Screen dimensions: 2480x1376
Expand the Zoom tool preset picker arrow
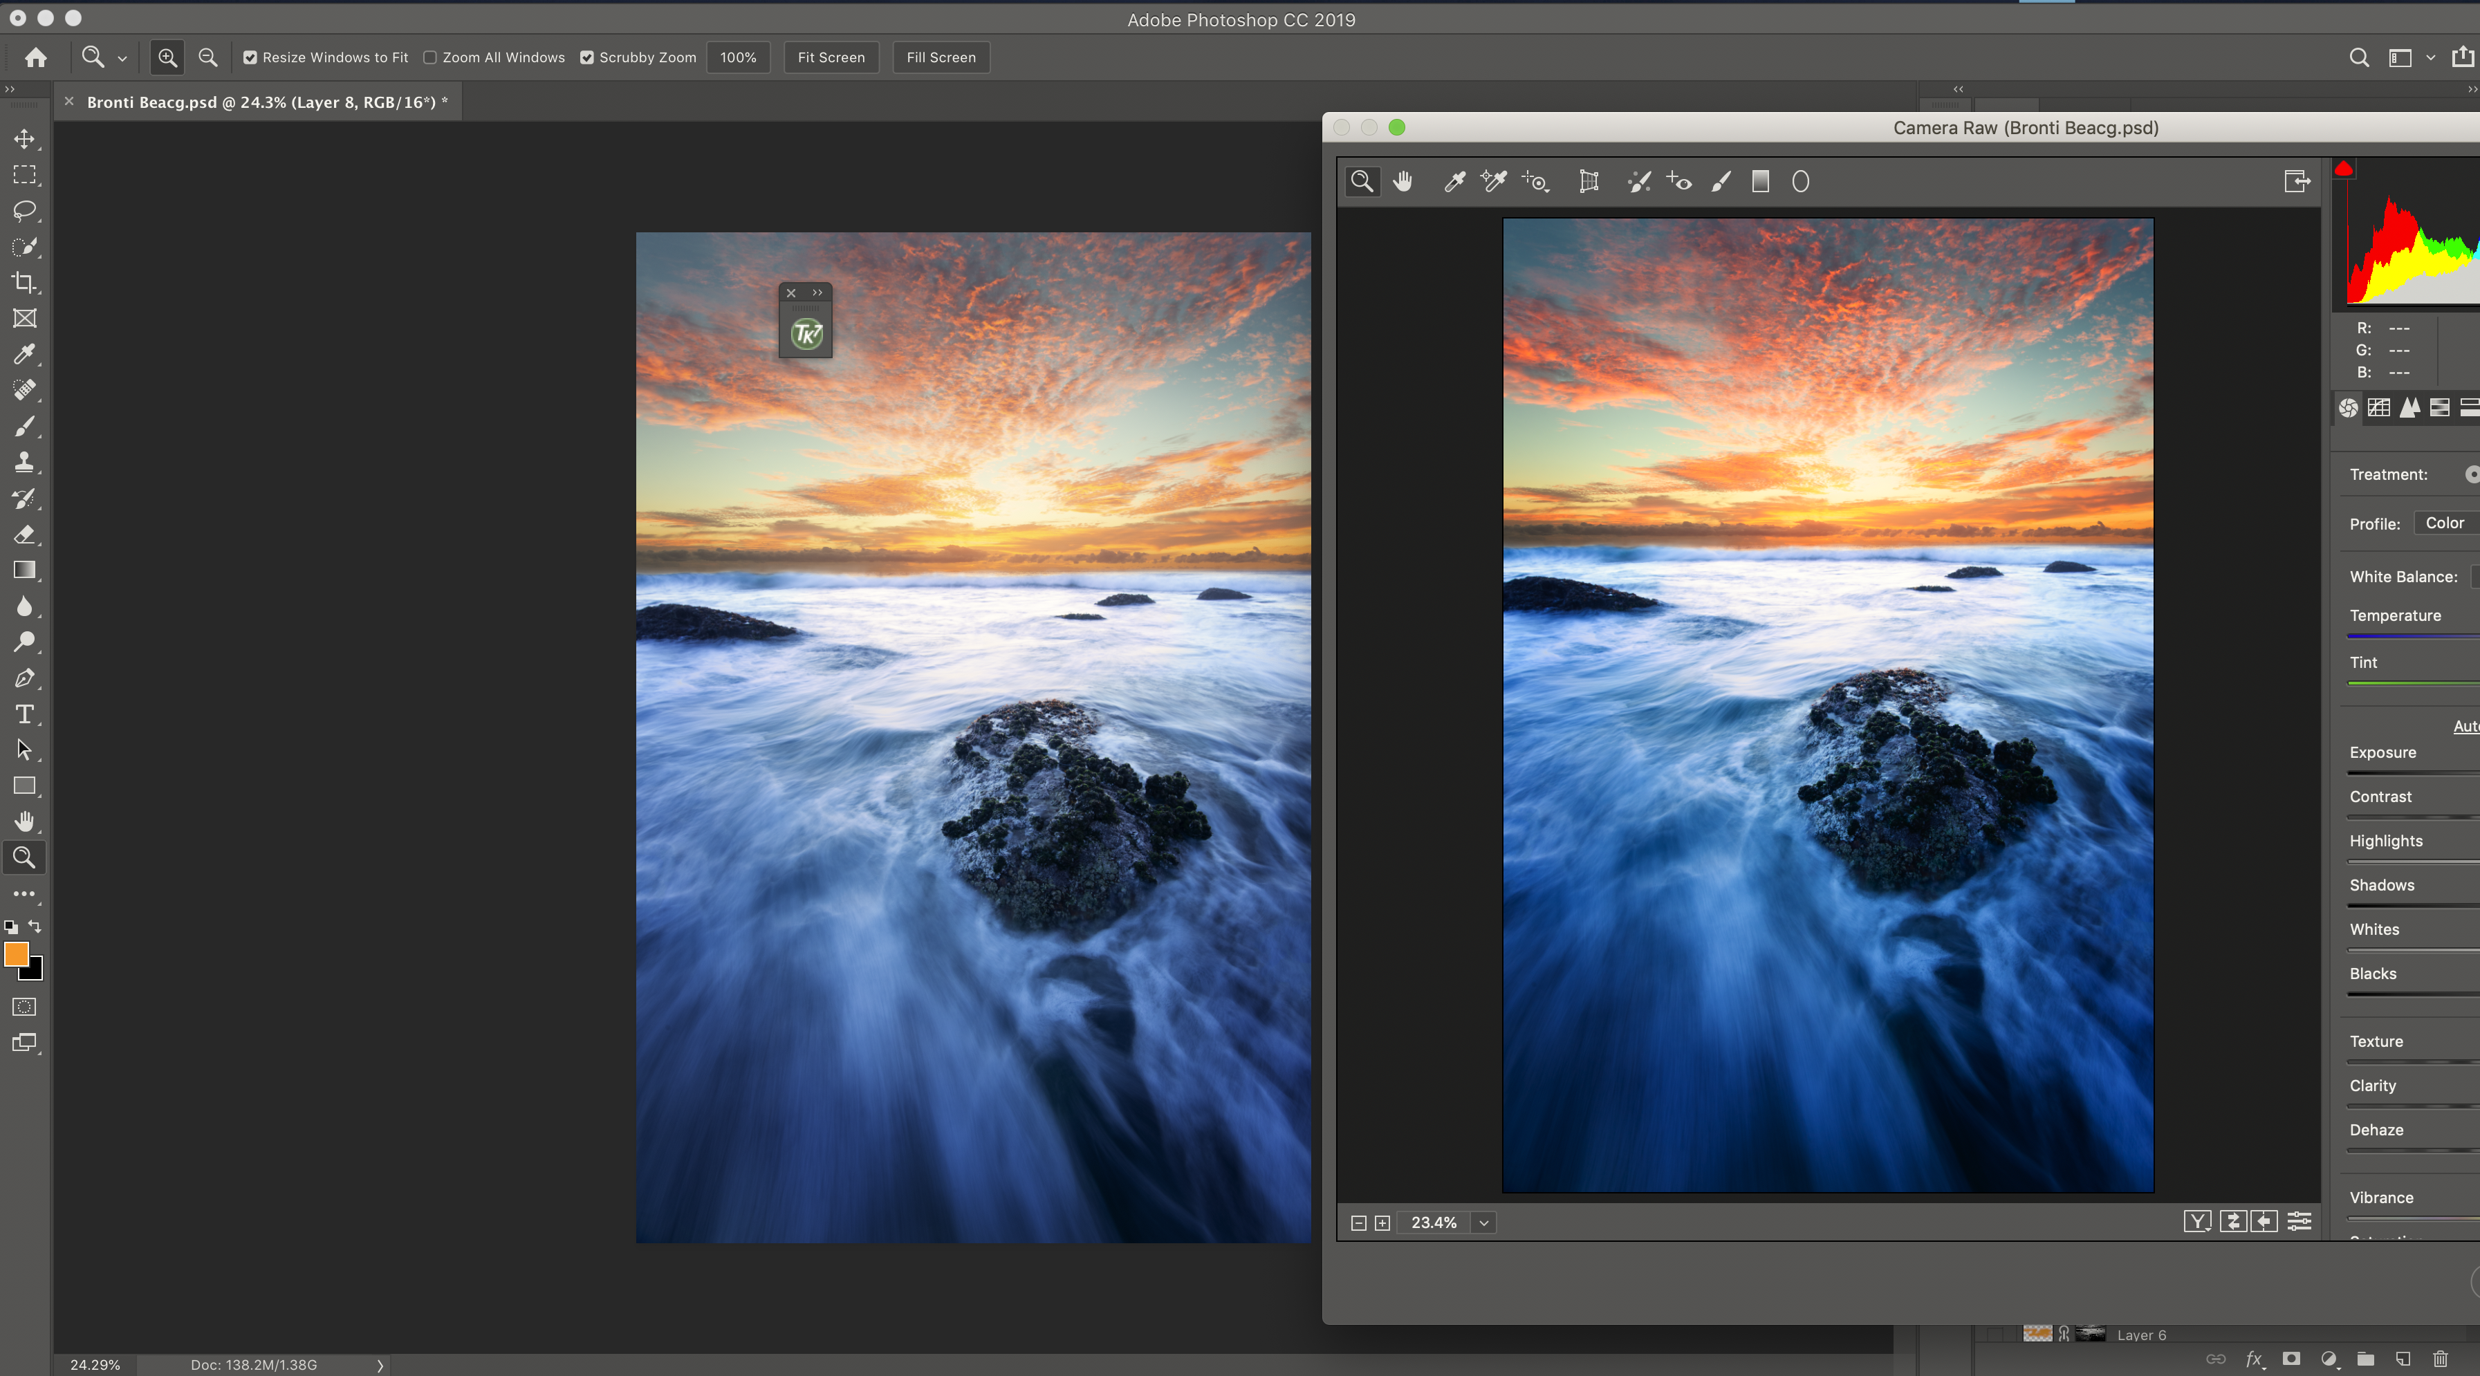[122, 59]
